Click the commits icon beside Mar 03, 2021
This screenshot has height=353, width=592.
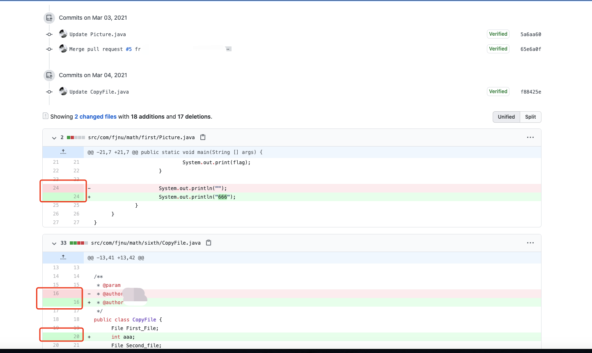[49, 18]
